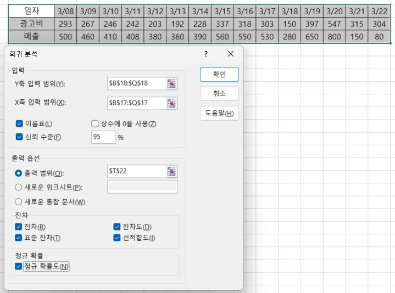Select the 3/22 date cell
395x293 pixels.
[x=379, y=11]
